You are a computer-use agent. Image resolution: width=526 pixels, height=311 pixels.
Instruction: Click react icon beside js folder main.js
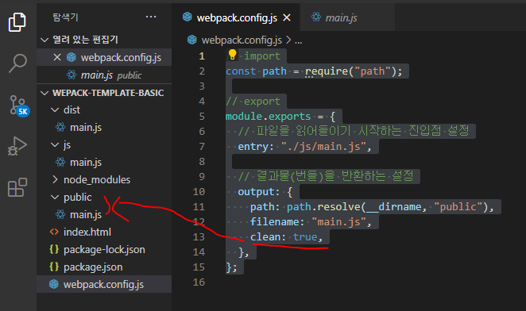[60, 162]
